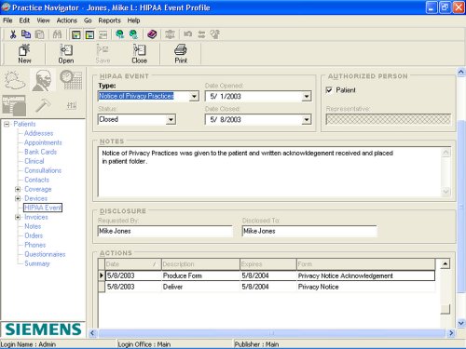Image resolution: width=466 pixels, height=349 pixels.
Task: Select Appointments in the Patients tree
Action: [x=43, y=142]
